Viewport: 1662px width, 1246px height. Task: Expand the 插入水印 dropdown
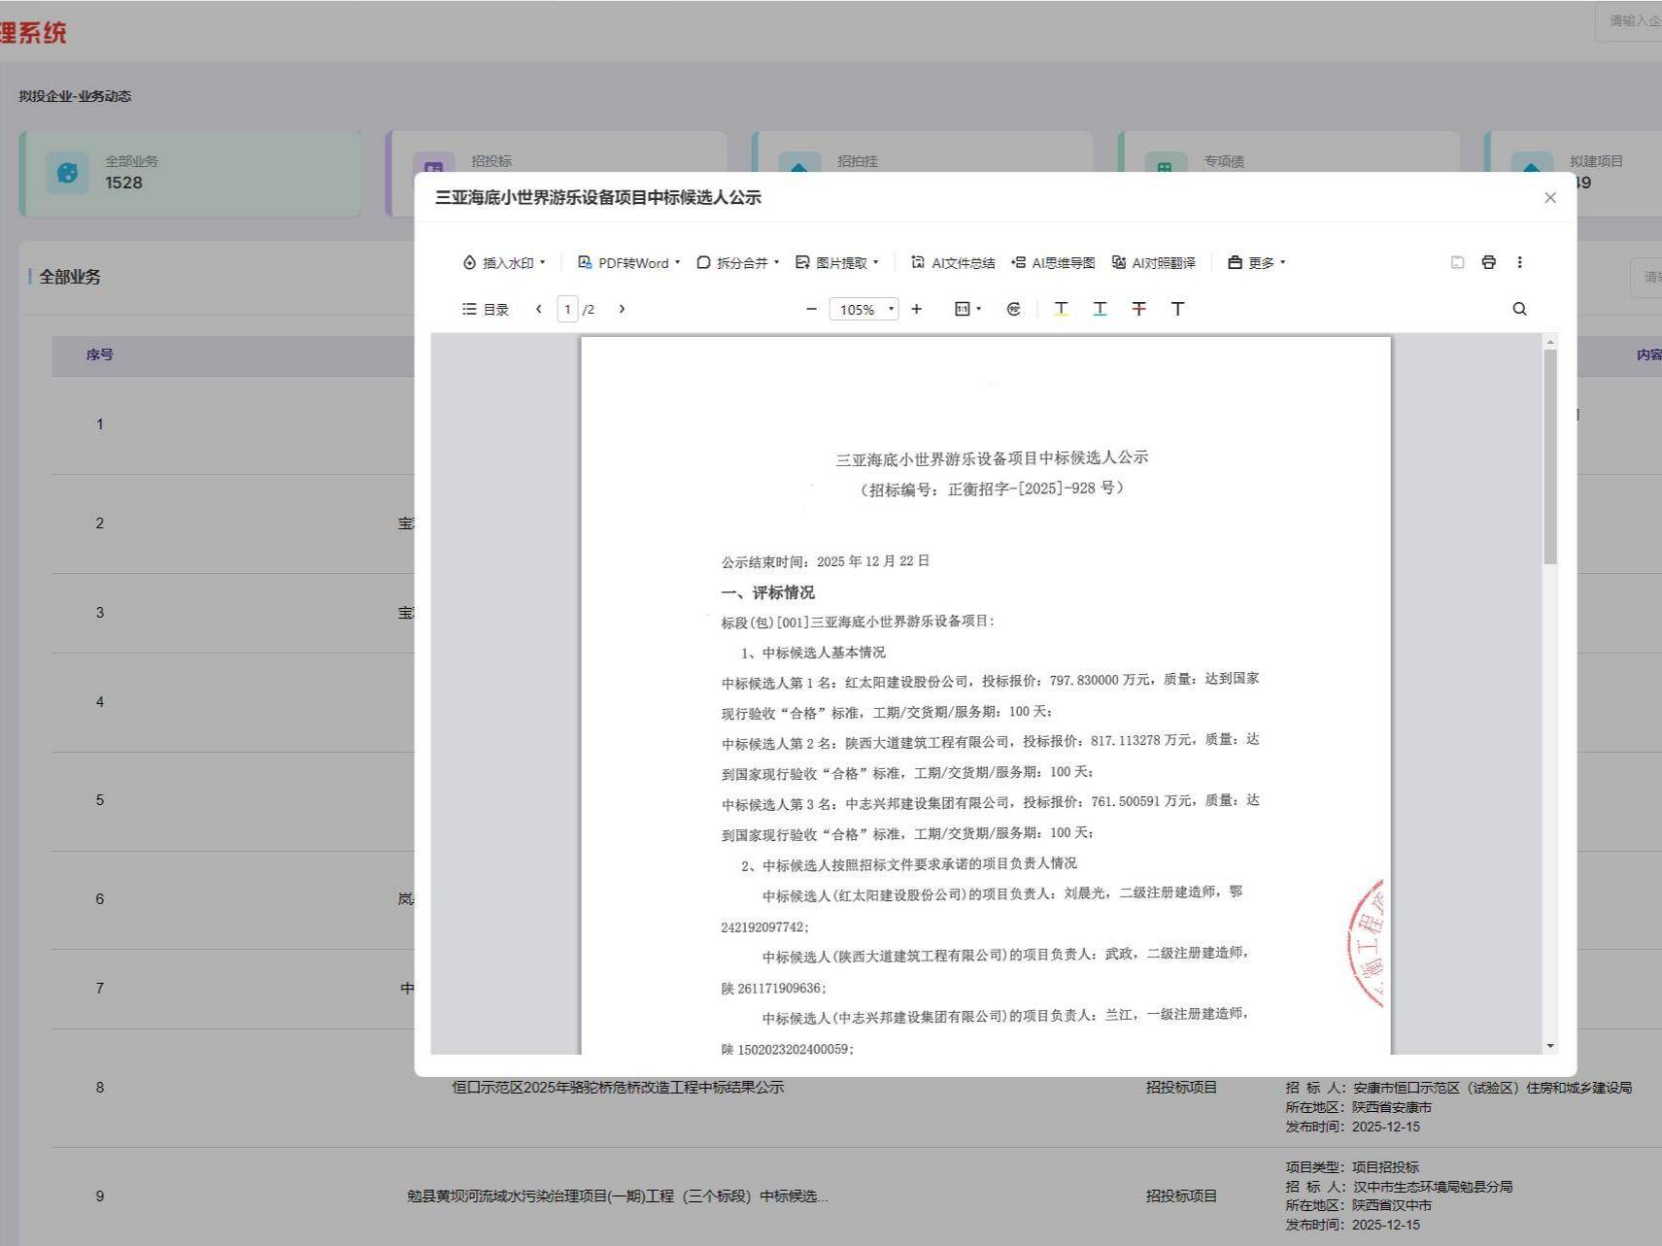(504, 262)
